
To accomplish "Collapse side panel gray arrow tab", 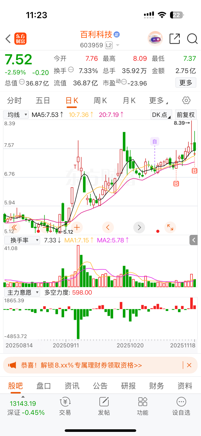I will pos(193,240).
